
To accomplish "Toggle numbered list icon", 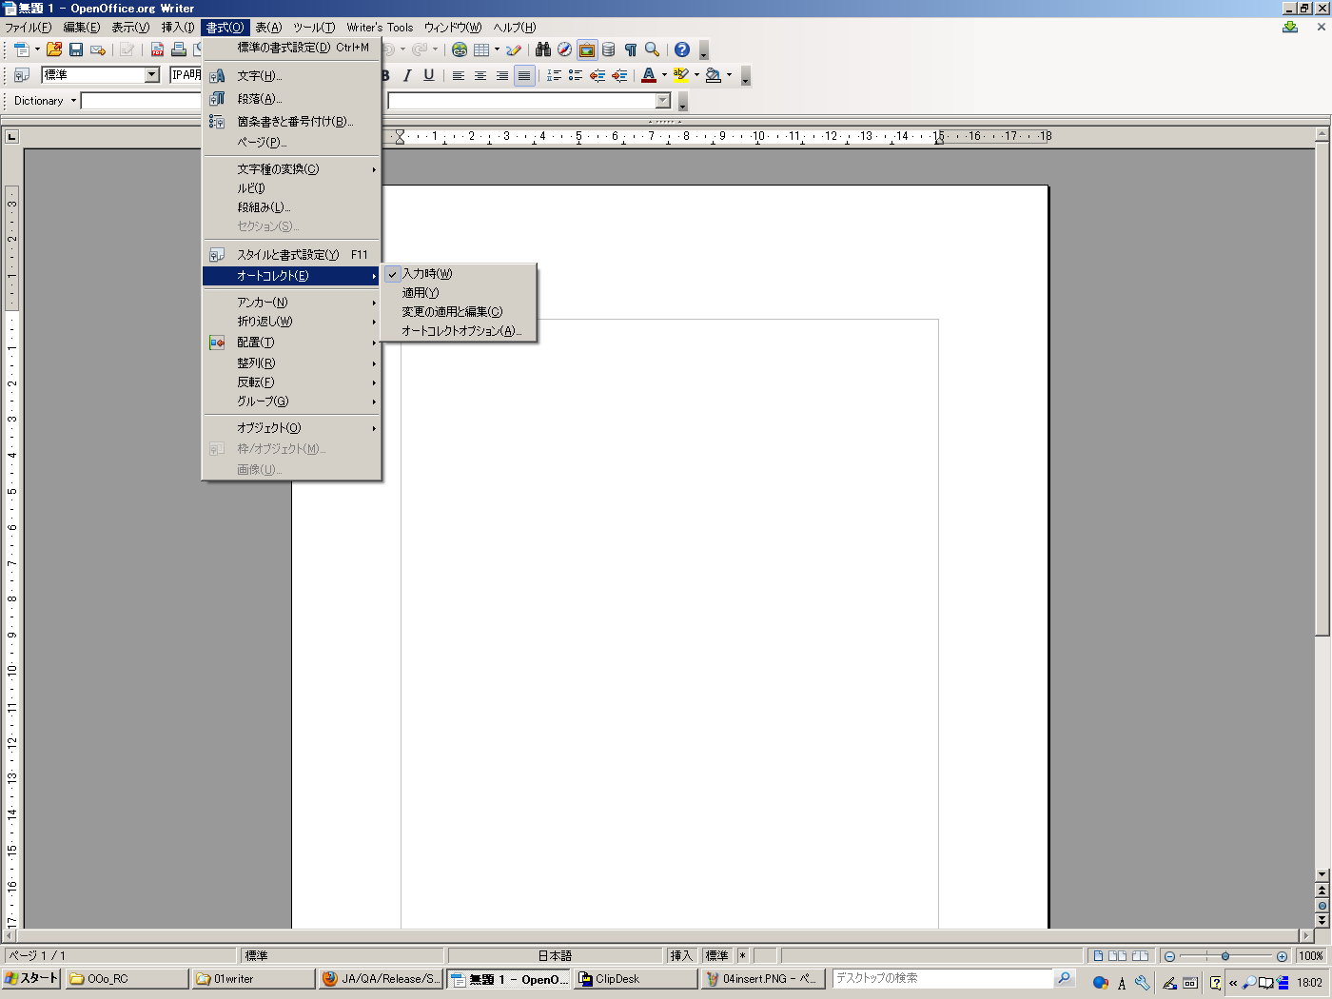I will (x=554, y=75).
